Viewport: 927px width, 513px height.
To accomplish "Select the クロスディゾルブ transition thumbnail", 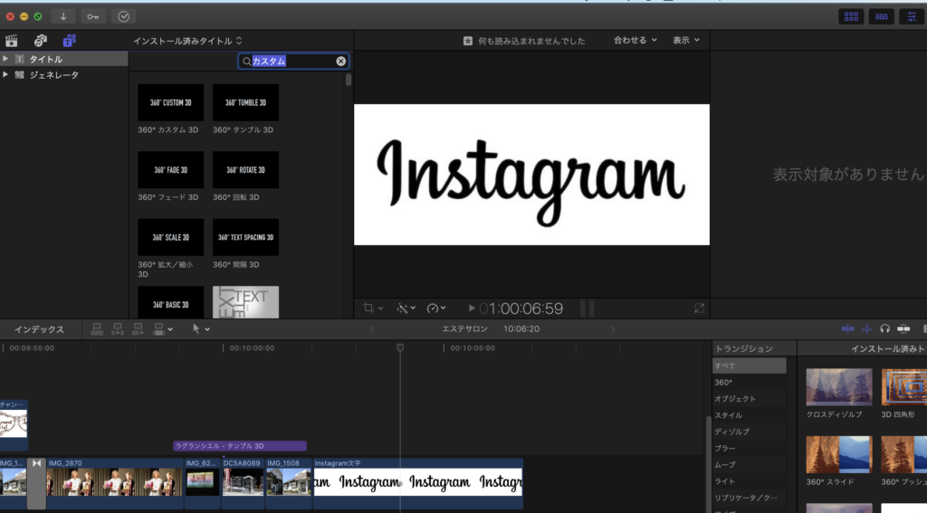I will coord(839,387).
